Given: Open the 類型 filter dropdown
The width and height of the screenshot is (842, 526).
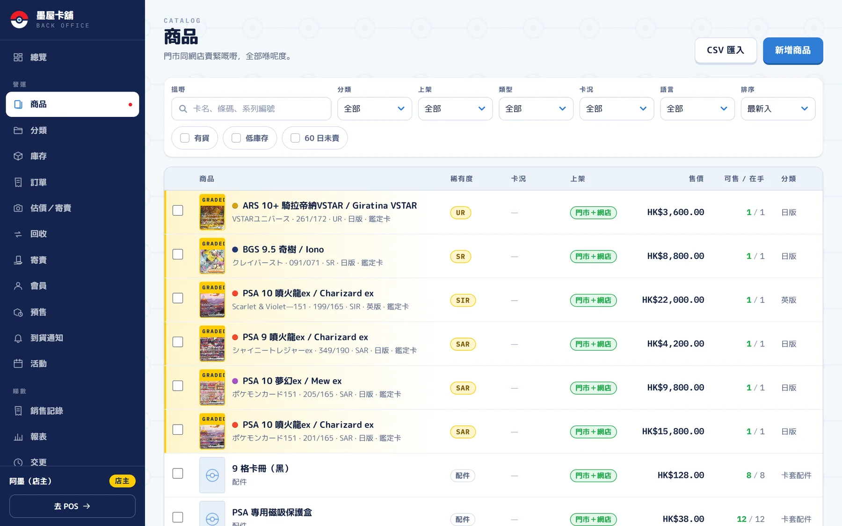Looking at the screenshot, I should pos(536,108).
